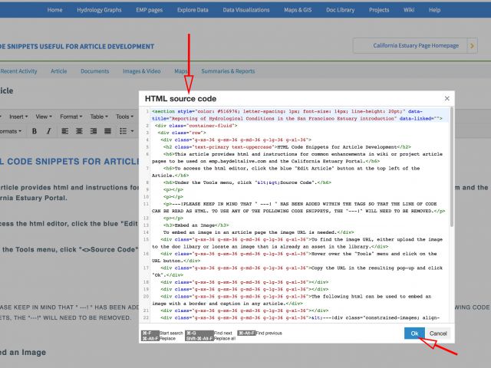
Task: Close the HTML source code dialog
Action: (x=447, y=99)
